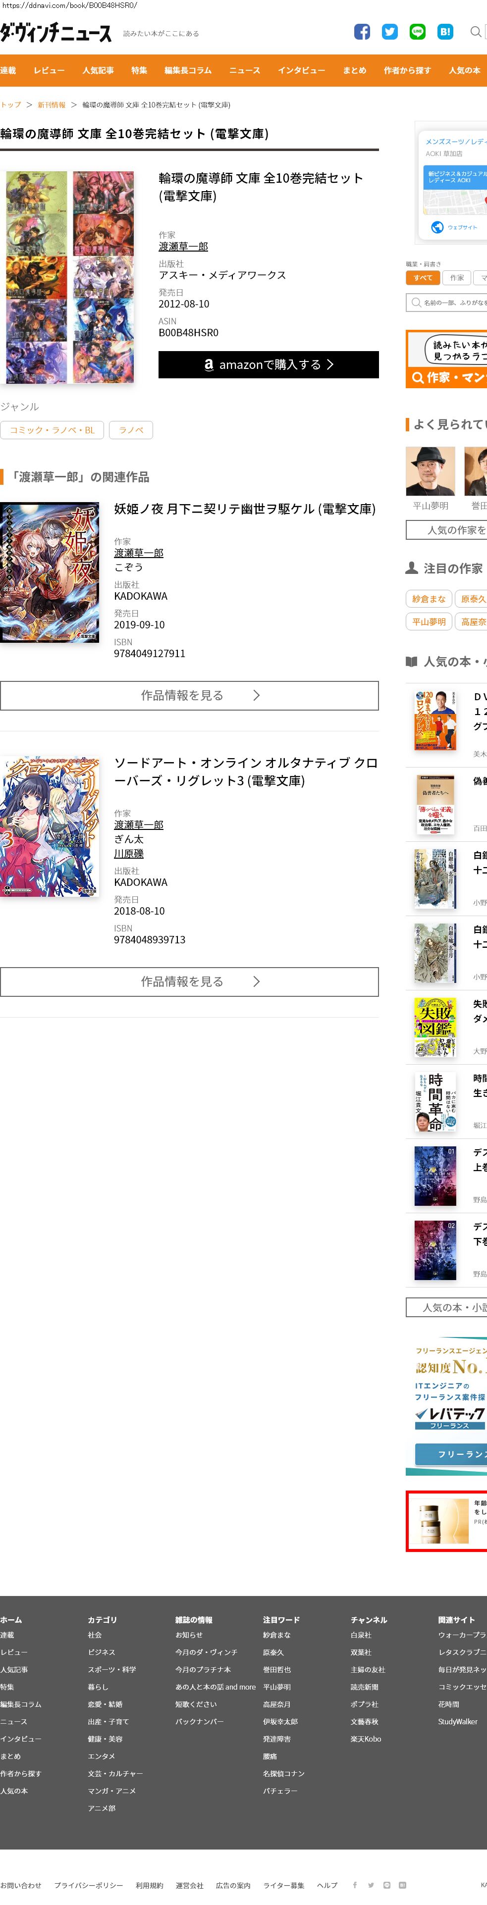This screenshot has width=487, height=1905.
Task: Click the ラノベ genre tag
Action: point(131,430)
